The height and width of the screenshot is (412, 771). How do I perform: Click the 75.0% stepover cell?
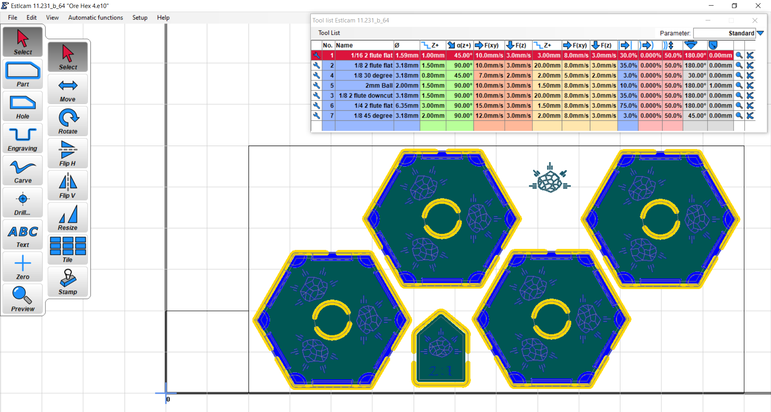tap(628, 106)
